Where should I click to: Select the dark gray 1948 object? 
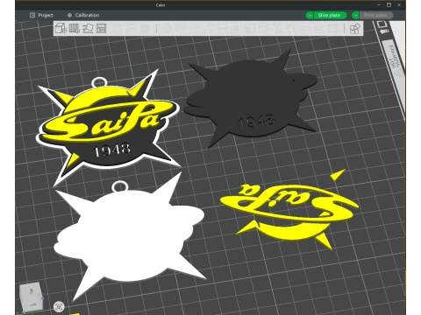click(252, 99)
